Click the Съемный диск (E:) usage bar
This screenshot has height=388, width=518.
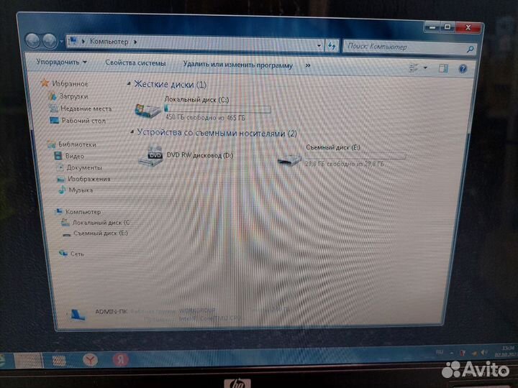click(x=356, y=155)
